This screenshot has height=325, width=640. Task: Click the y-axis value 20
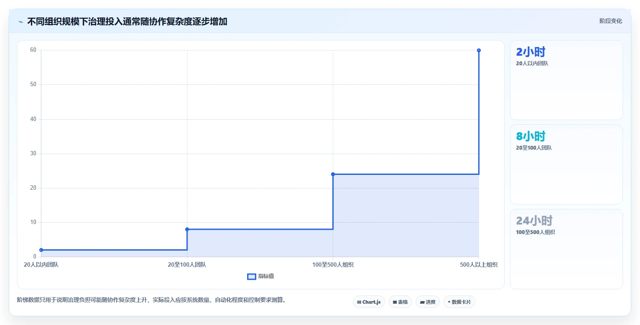(33, 188)
